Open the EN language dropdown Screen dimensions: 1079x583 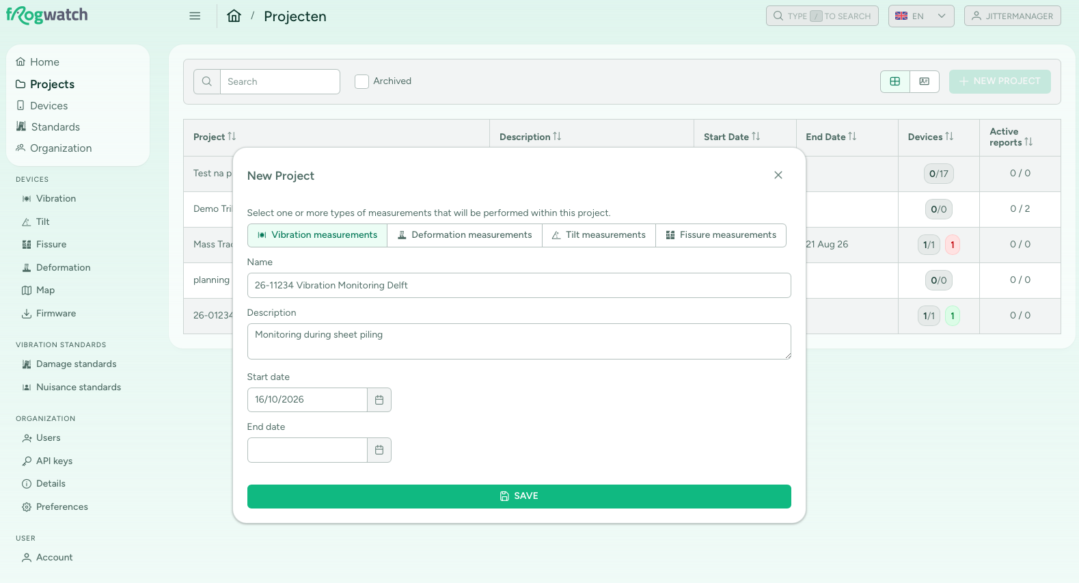[x=921, y=16]
